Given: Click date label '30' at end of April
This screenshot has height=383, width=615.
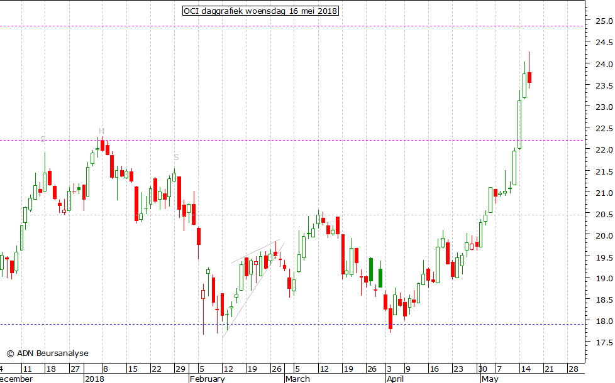Looking at the screenshot, I should 483,369.
